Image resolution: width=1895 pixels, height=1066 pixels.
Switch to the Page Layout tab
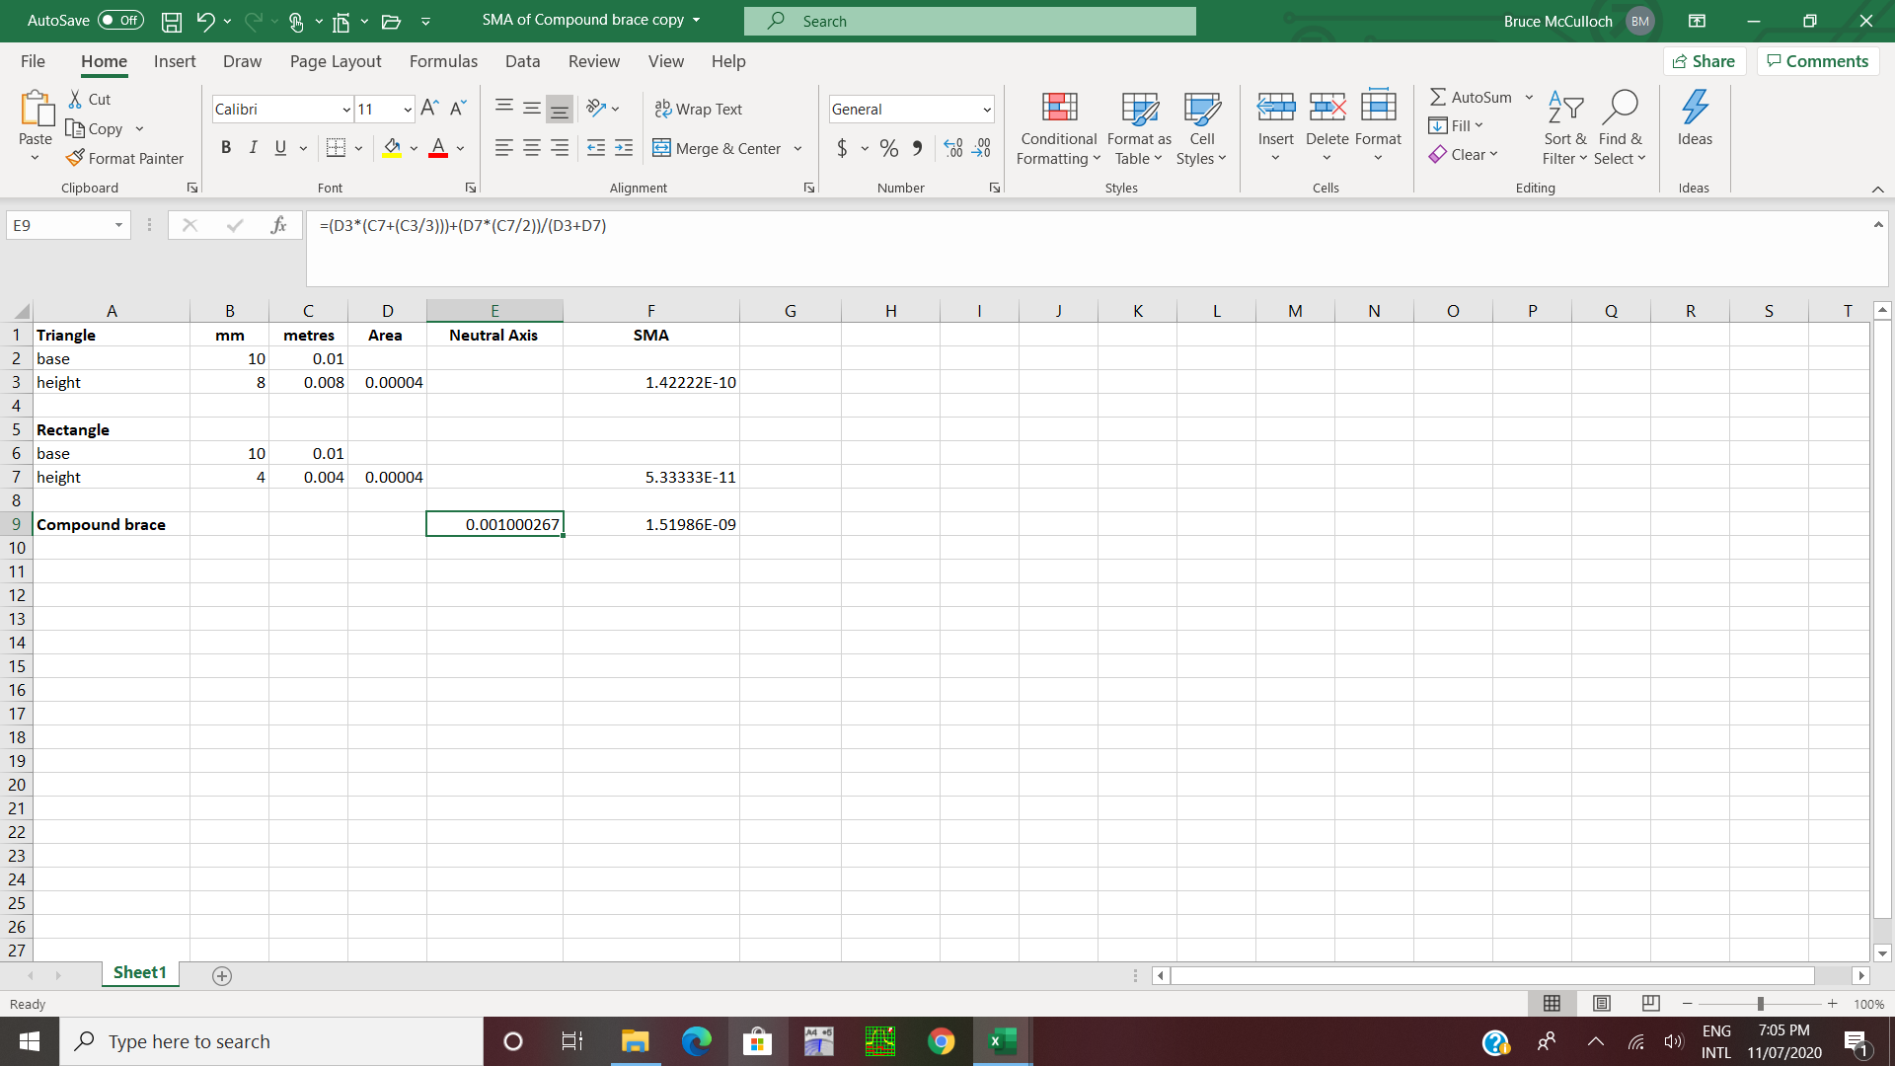336,61
